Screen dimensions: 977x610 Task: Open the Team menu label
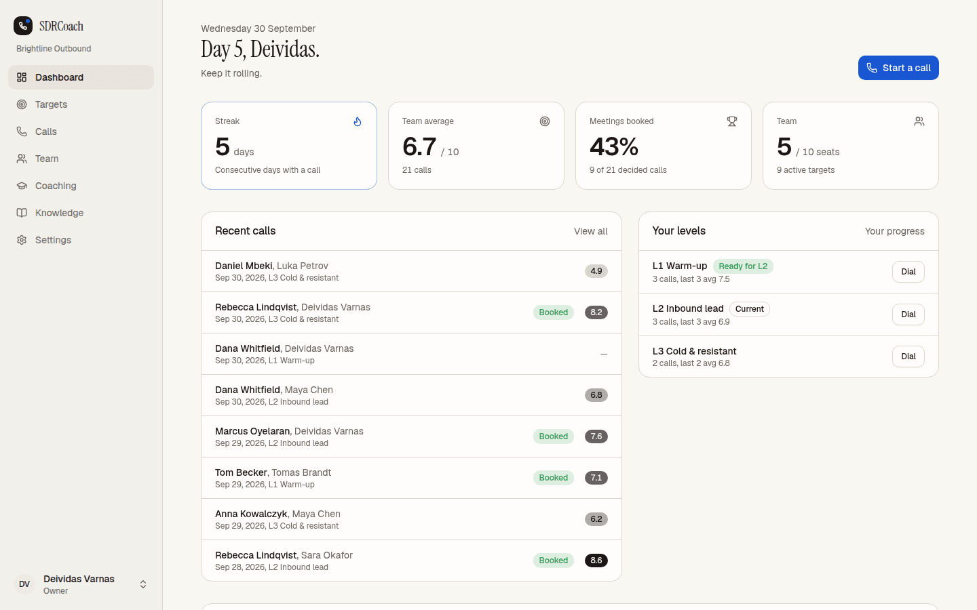coord(47,159)
